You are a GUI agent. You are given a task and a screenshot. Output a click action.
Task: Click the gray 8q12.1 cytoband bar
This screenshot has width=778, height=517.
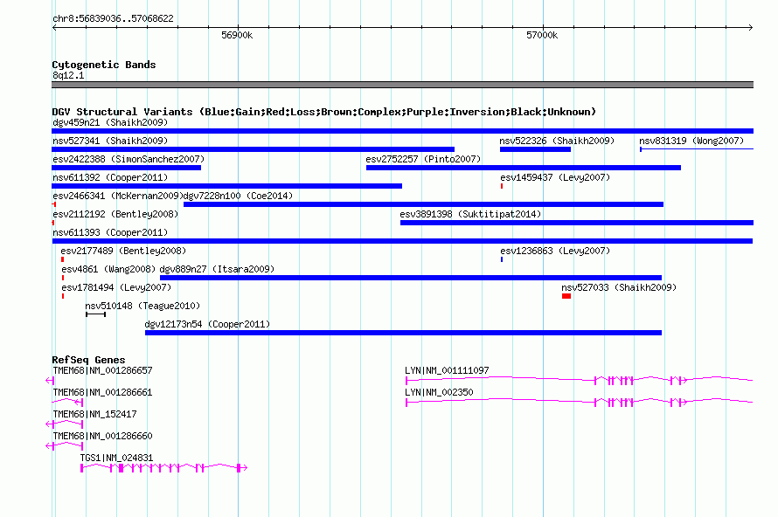pyautogui.click(x=402, y=85)
